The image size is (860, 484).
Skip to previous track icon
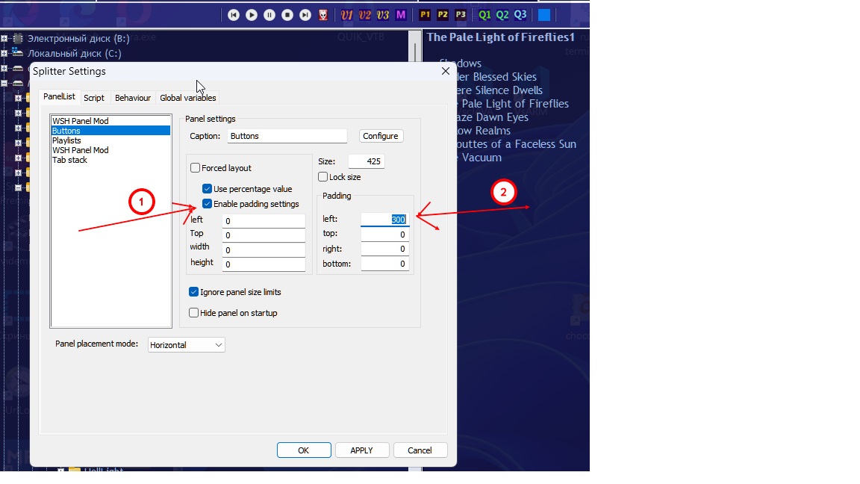(x=234, y=15)
